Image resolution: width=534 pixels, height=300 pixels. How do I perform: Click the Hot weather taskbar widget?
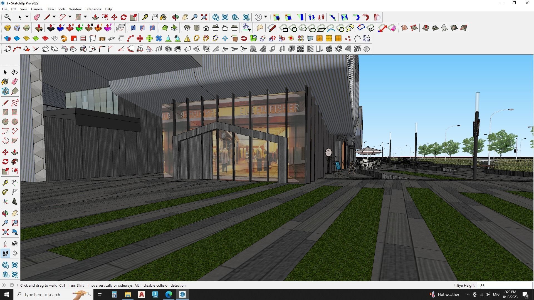(x=444, y=294)
